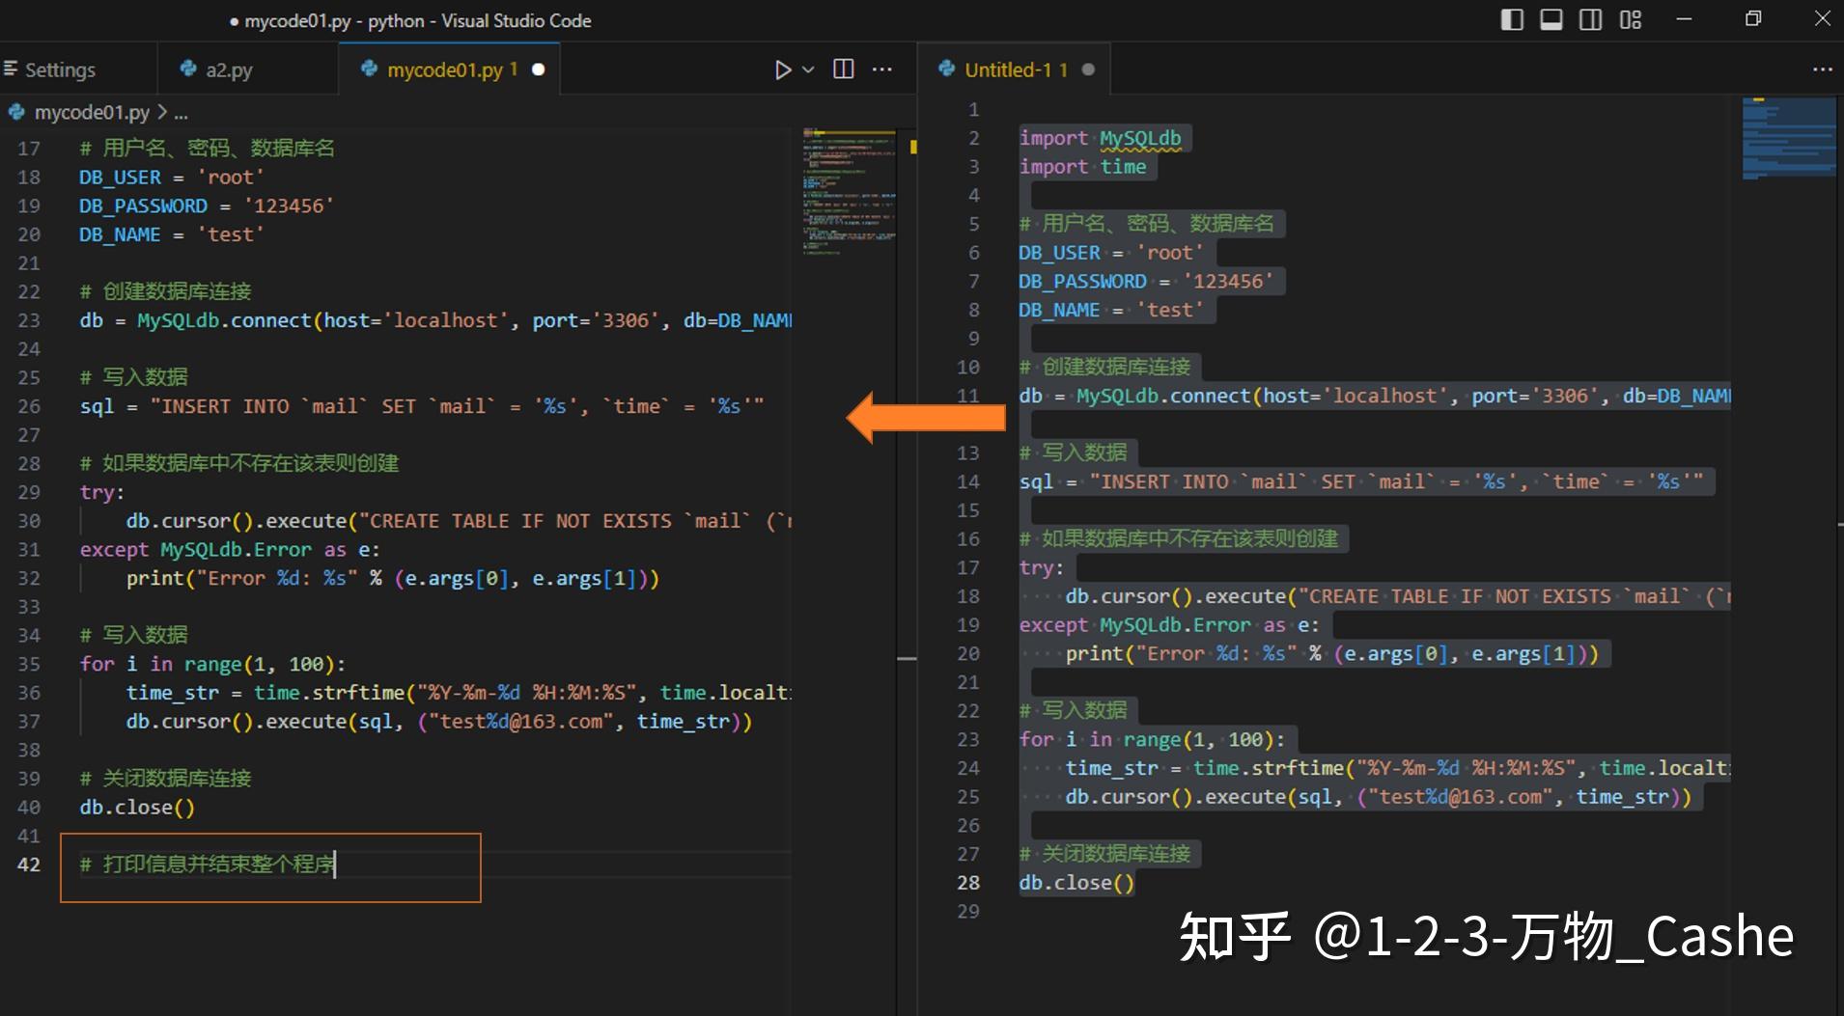Split the editor into two panes
Viewport: 1844px width, 1016px height.
[843, 69]
